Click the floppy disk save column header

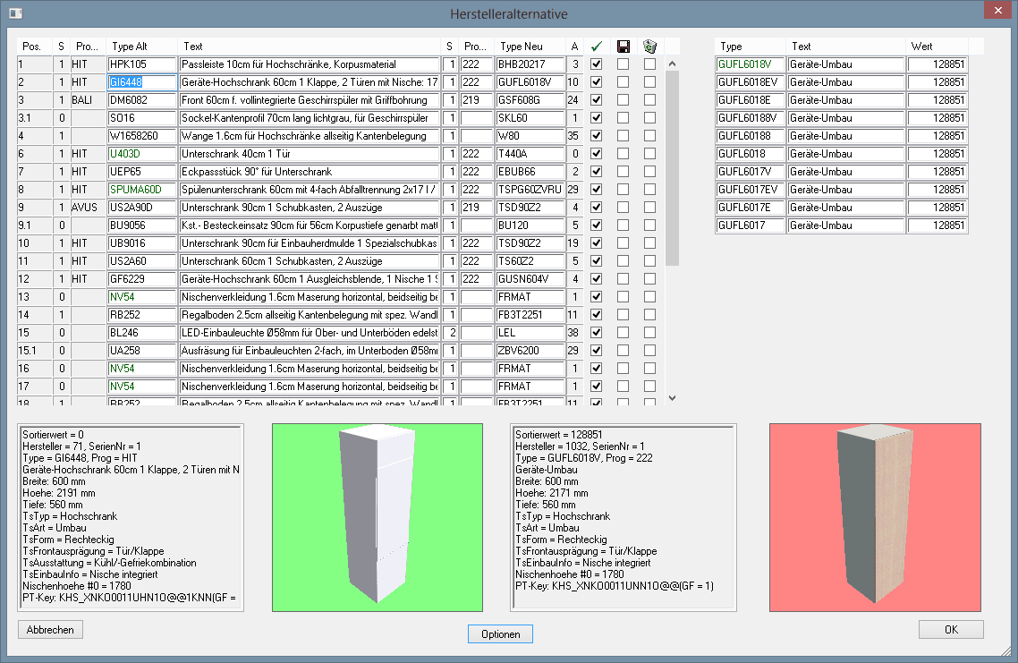pyautogui.click(x=624, y=47)
